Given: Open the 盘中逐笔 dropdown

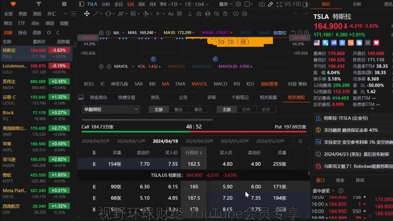Looking at the screenshot, I should pos(323,191).
